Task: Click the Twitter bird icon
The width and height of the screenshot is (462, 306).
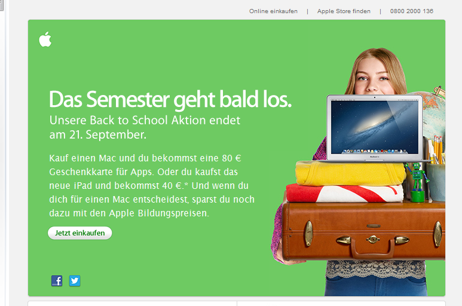Action: pos(75,281)
